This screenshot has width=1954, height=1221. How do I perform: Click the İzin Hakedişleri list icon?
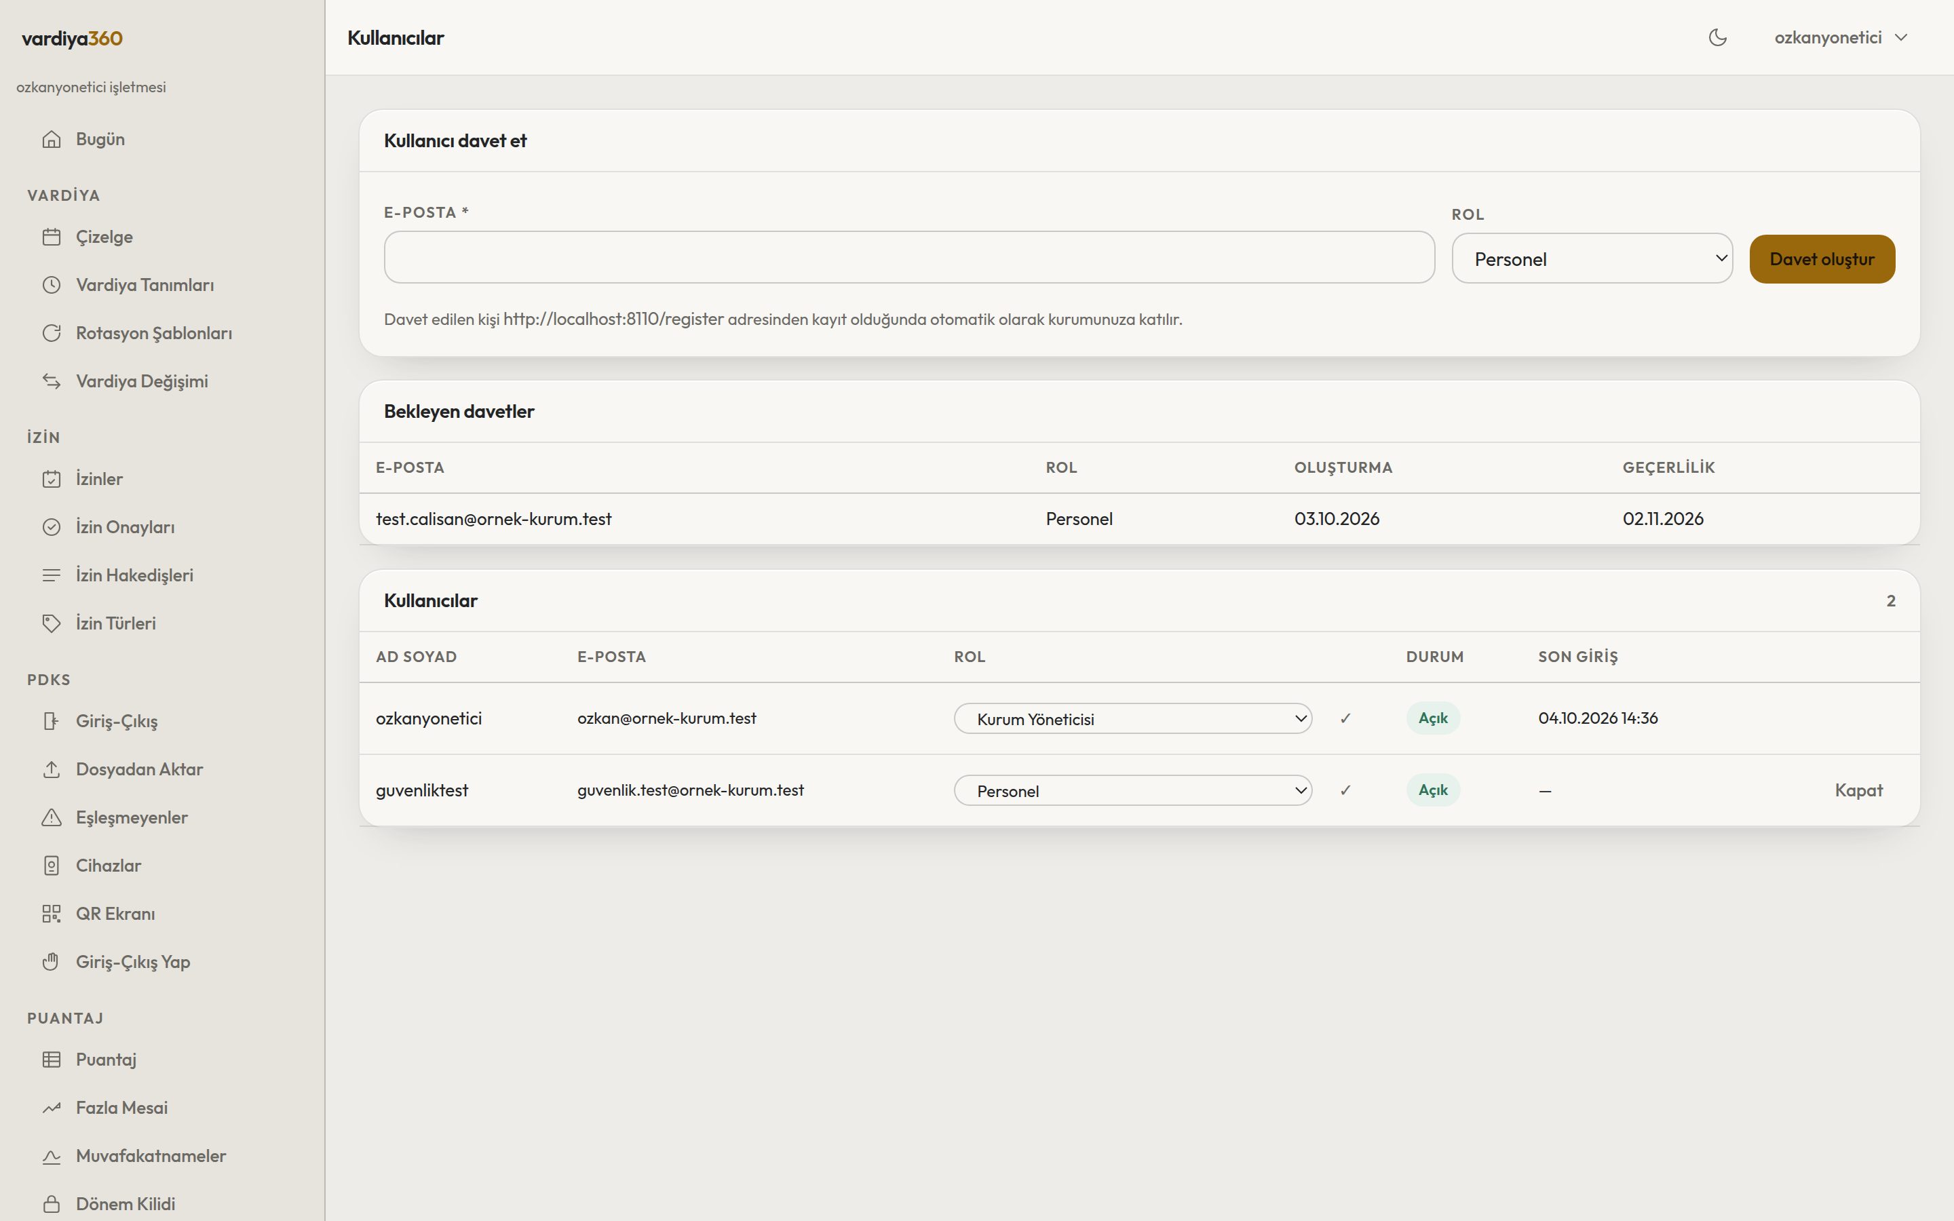pos(52,575)
